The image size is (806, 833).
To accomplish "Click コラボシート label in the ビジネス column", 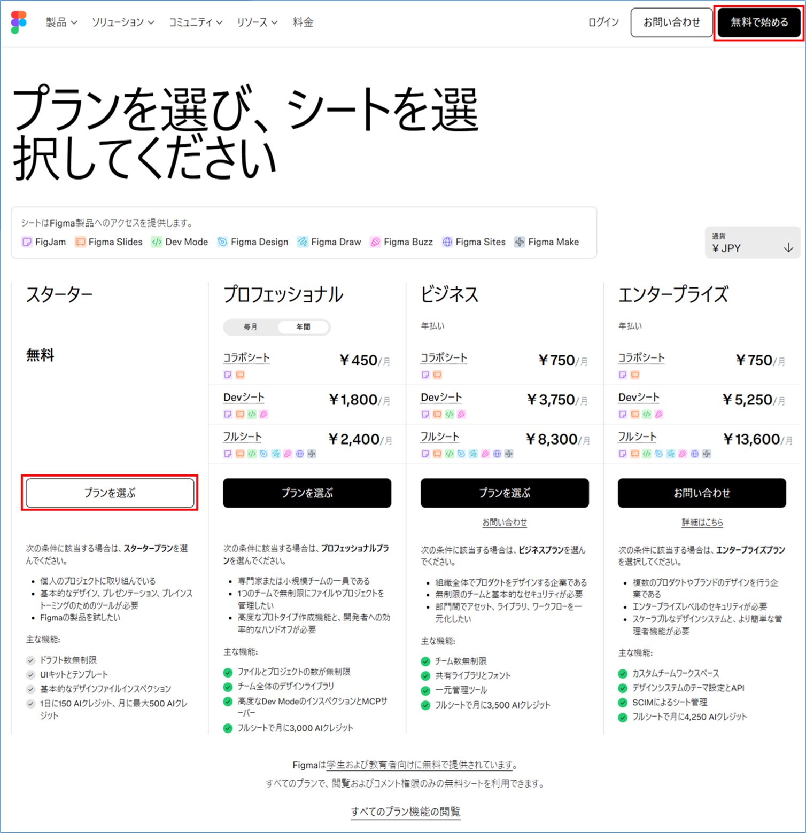I will (444, 357).
